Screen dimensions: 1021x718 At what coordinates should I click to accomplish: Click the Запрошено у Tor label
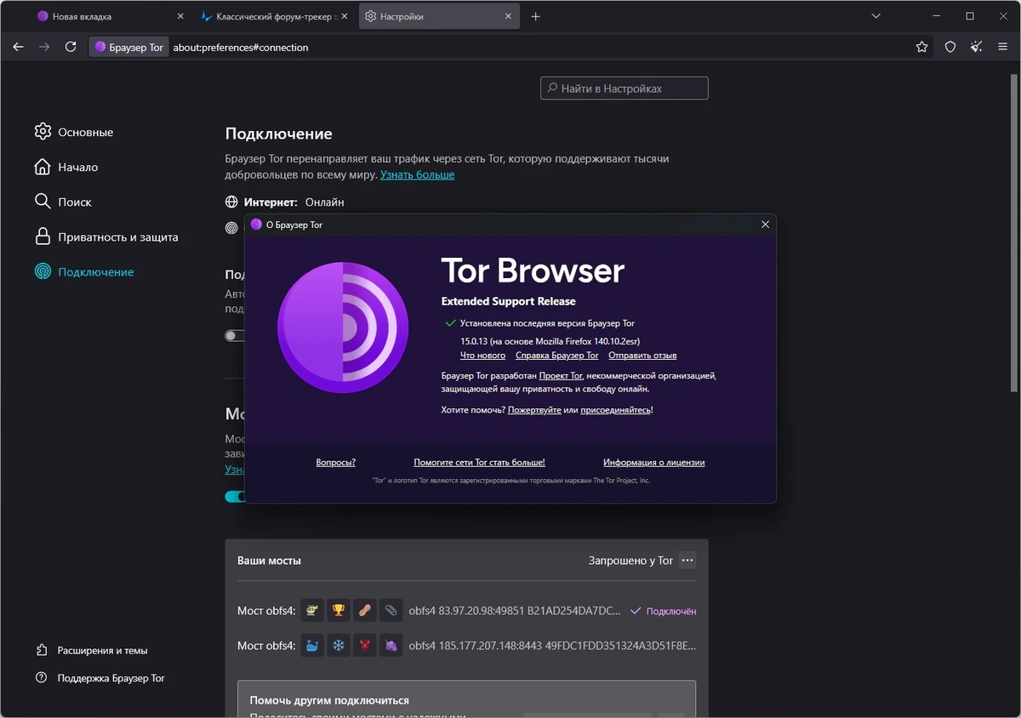(630, 561)
